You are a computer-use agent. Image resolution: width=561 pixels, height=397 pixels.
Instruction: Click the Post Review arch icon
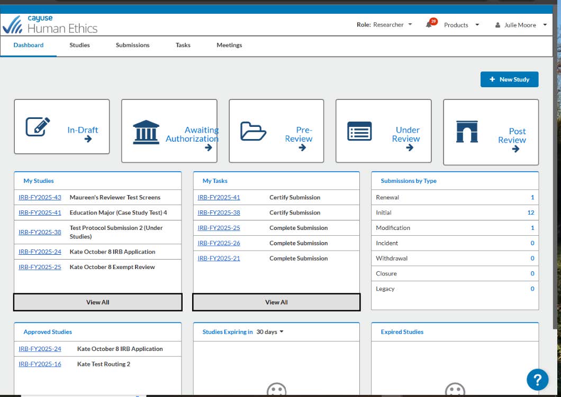point(467,132)
